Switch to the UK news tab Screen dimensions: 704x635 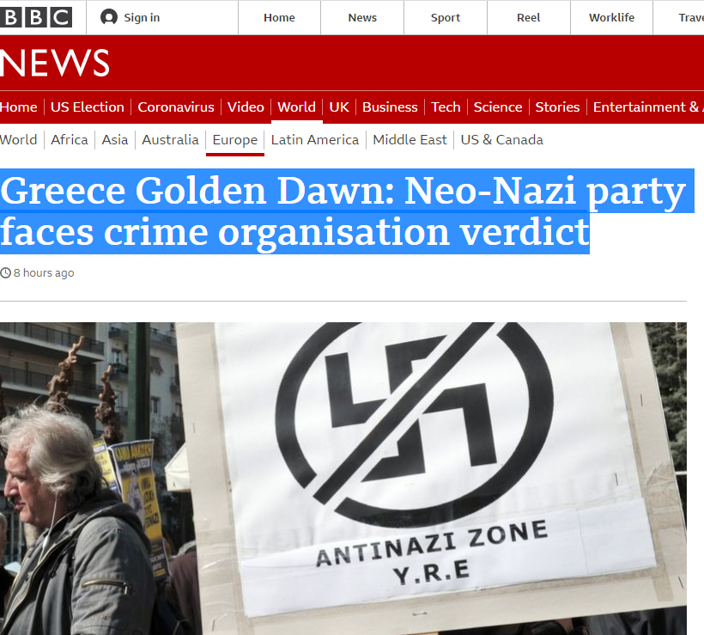[x=339, y=107]
